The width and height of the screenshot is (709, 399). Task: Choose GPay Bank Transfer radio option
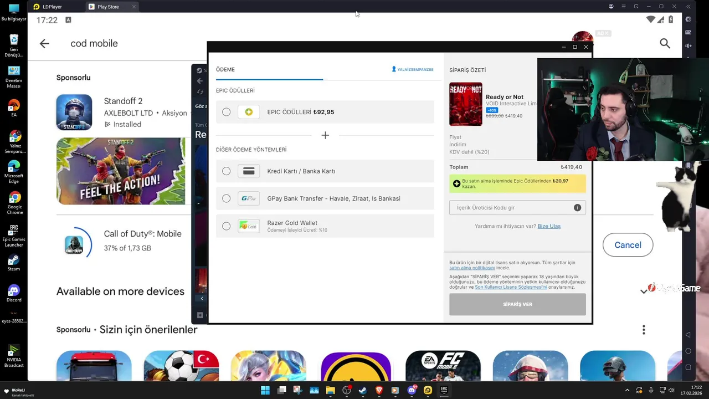[x=226, y=198]
